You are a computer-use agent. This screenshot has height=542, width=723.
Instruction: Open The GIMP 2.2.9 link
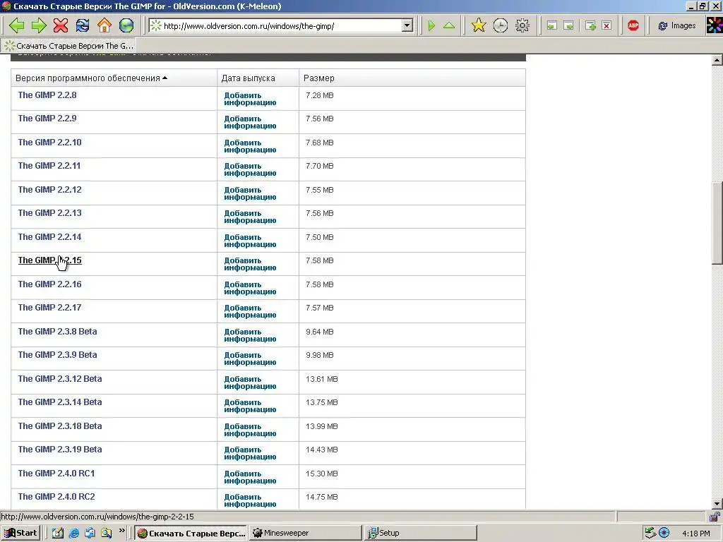click(x=47, y=119)
